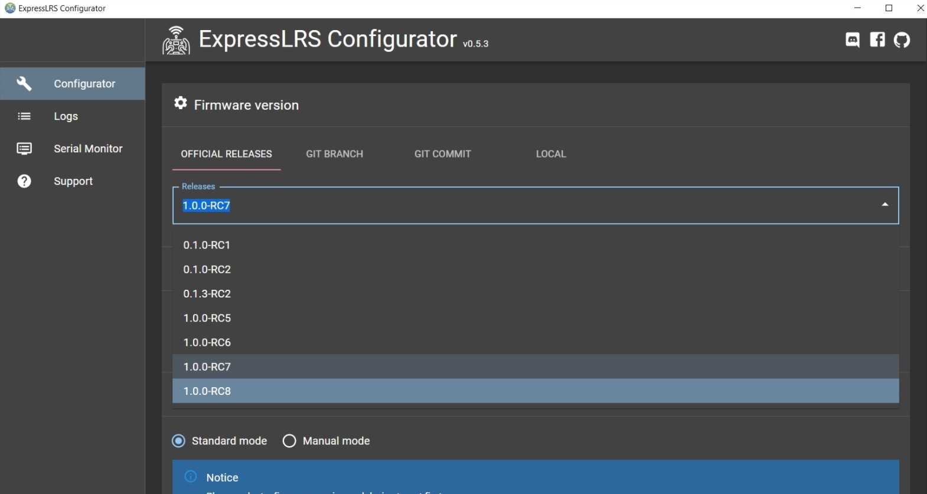Click the ExpressLRS logo in header
This screenshot has height=494, width=927.
click(x=176, y=41)
